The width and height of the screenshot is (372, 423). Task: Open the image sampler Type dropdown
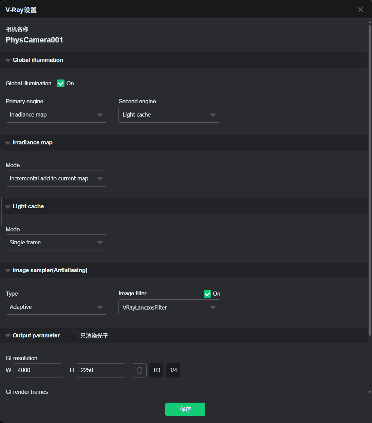pos(56,307)
